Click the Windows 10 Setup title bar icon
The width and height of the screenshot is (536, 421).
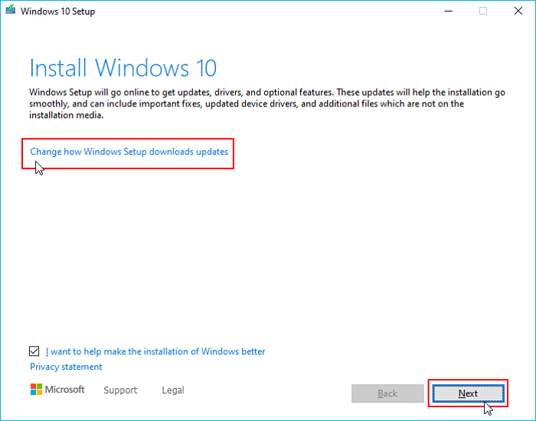point(11,9)
